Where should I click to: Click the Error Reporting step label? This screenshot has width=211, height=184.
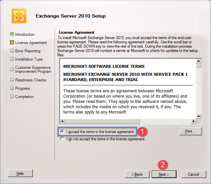click(28, 51)
